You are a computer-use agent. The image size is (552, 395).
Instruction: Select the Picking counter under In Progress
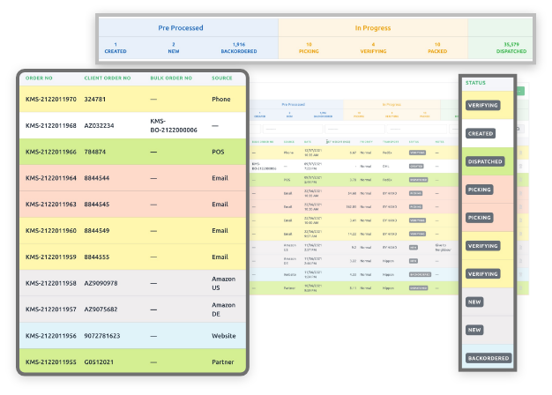tap(309, 47)
